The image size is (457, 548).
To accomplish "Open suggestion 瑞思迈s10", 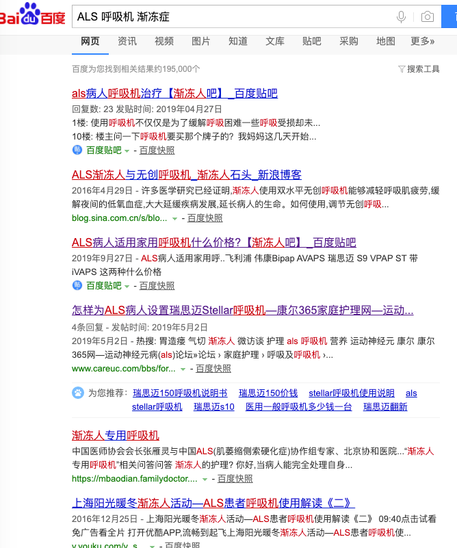I will 214,407.
